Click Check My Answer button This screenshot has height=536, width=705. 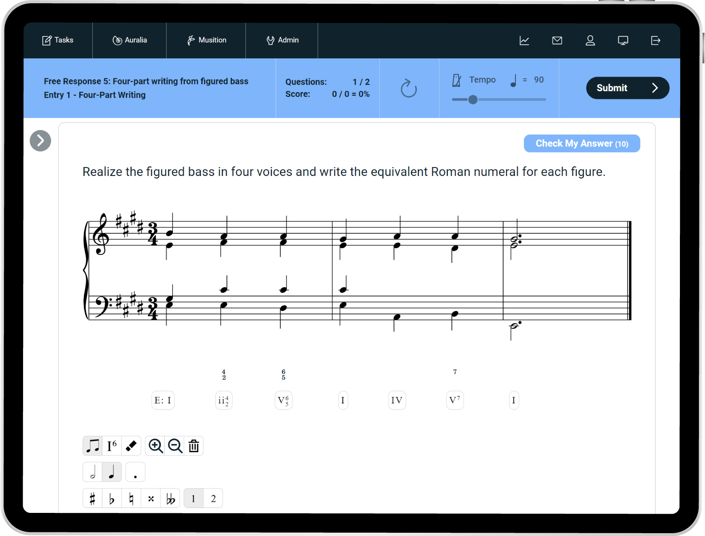(581, 144)
